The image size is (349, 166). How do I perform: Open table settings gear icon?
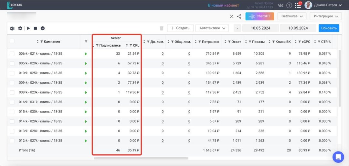[x=20, y=28]
